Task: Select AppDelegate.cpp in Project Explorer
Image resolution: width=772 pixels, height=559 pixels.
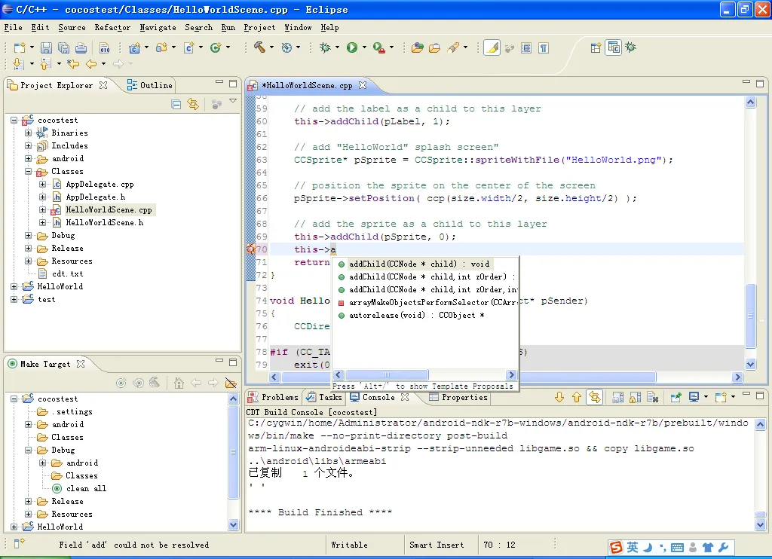Action: 100,184
